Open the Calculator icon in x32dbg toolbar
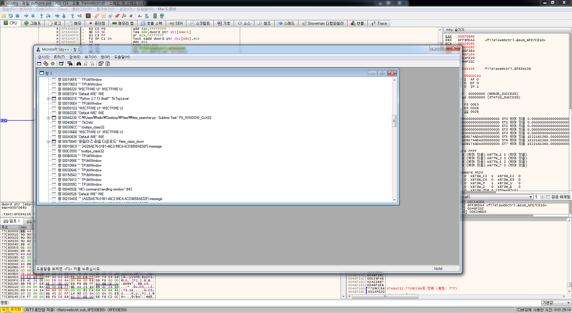 click(x=155, y=16)
